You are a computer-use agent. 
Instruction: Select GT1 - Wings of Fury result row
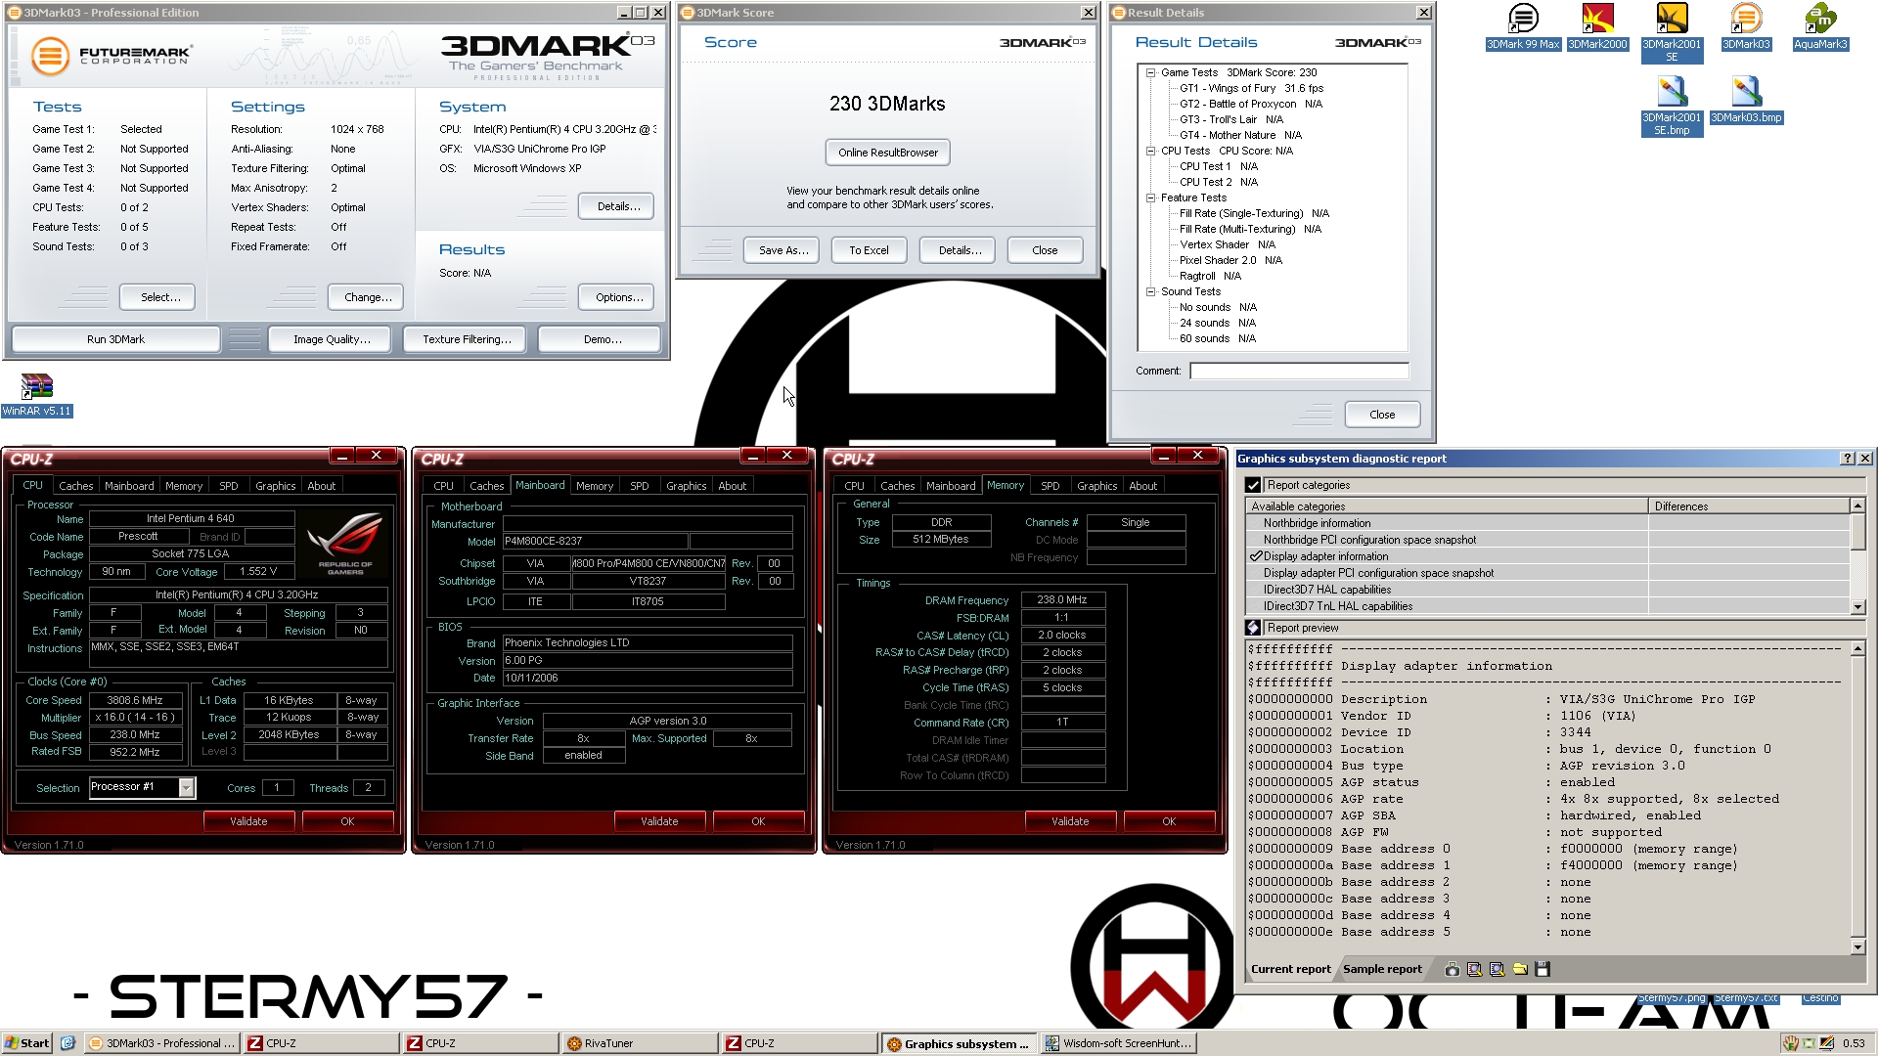click(1251, 88)
